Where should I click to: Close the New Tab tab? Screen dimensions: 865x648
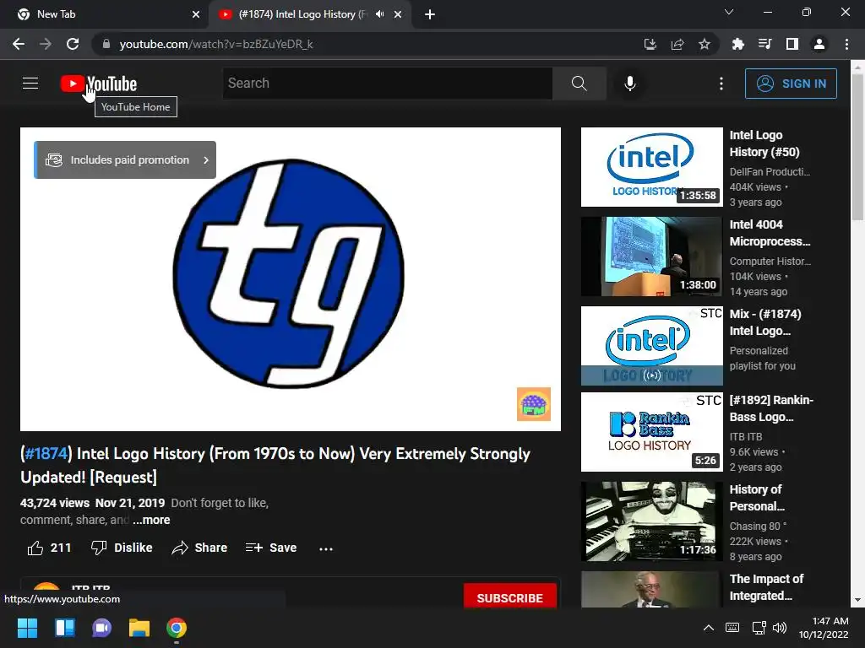click(x=196, y=14)
